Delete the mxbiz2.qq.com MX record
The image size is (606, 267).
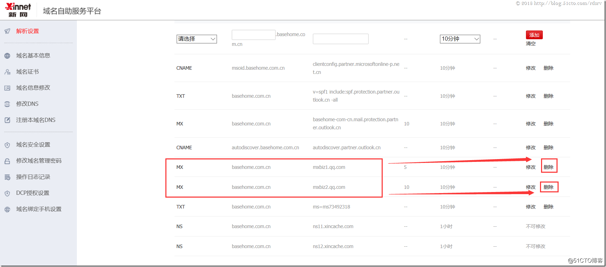tap(548, 187)
